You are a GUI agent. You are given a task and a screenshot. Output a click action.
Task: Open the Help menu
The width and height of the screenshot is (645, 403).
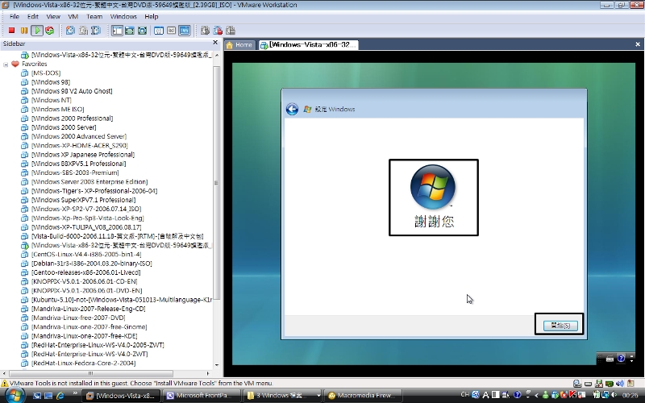coord(152,16)
